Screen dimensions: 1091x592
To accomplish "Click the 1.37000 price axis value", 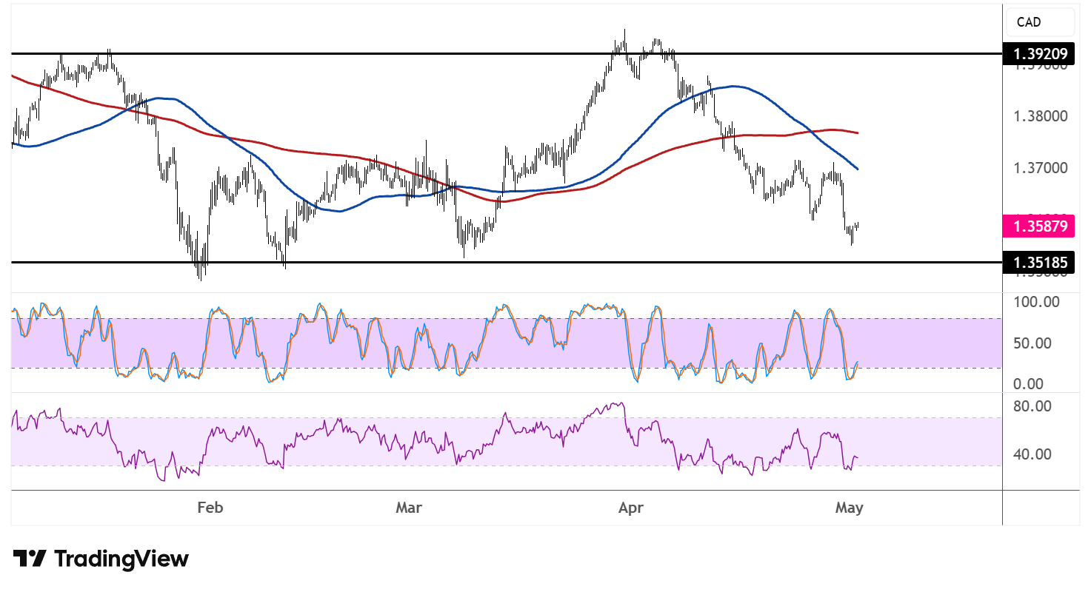I will [x=1041, y=168].
